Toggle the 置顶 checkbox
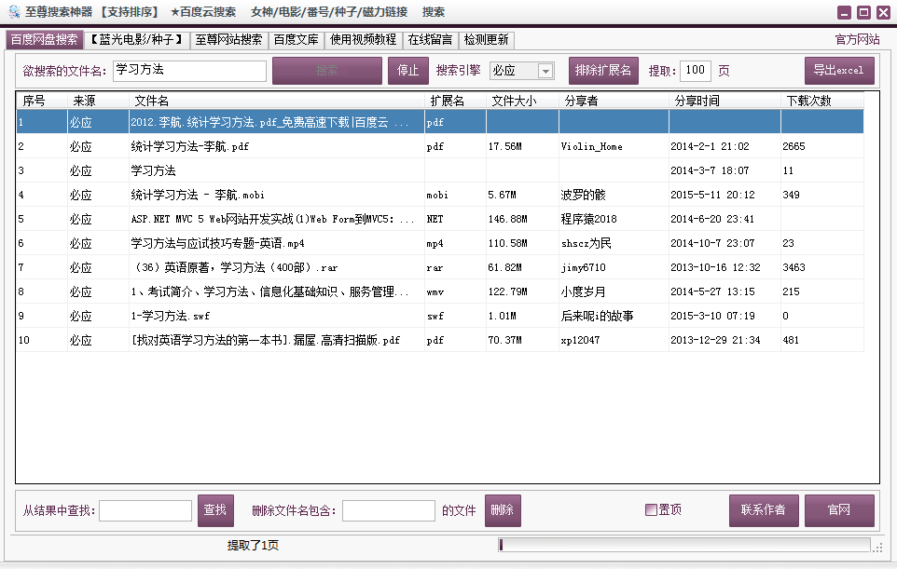The image size is (897, 569). (x=651, y=509)
